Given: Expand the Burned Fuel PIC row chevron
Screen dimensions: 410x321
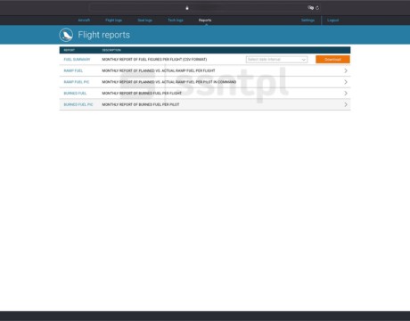Looking at the screenshot, I should (x=346, y=104).
